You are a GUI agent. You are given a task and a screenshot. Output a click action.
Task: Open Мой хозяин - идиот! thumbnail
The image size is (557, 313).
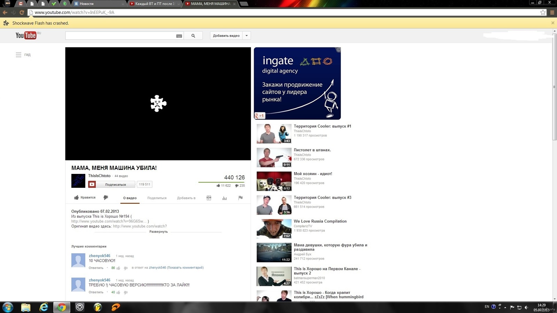tap(274, 181)
